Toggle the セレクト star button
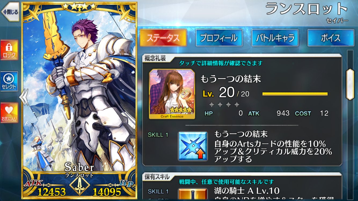The width and height of the screenshot is (358, 201). [x=9, y=82]
